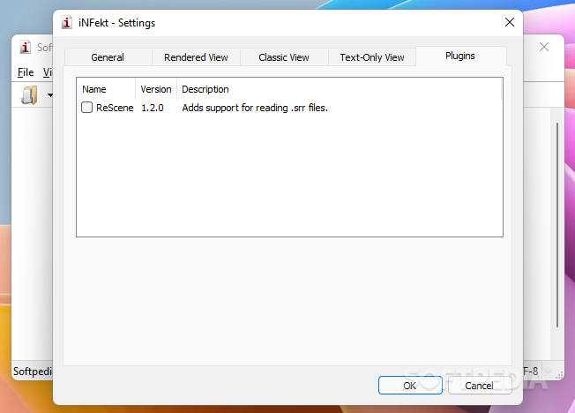The height and width of the screenshot is (413, 575).
Task: Click the open folder icon in main window toolbar
Action: 29,95
